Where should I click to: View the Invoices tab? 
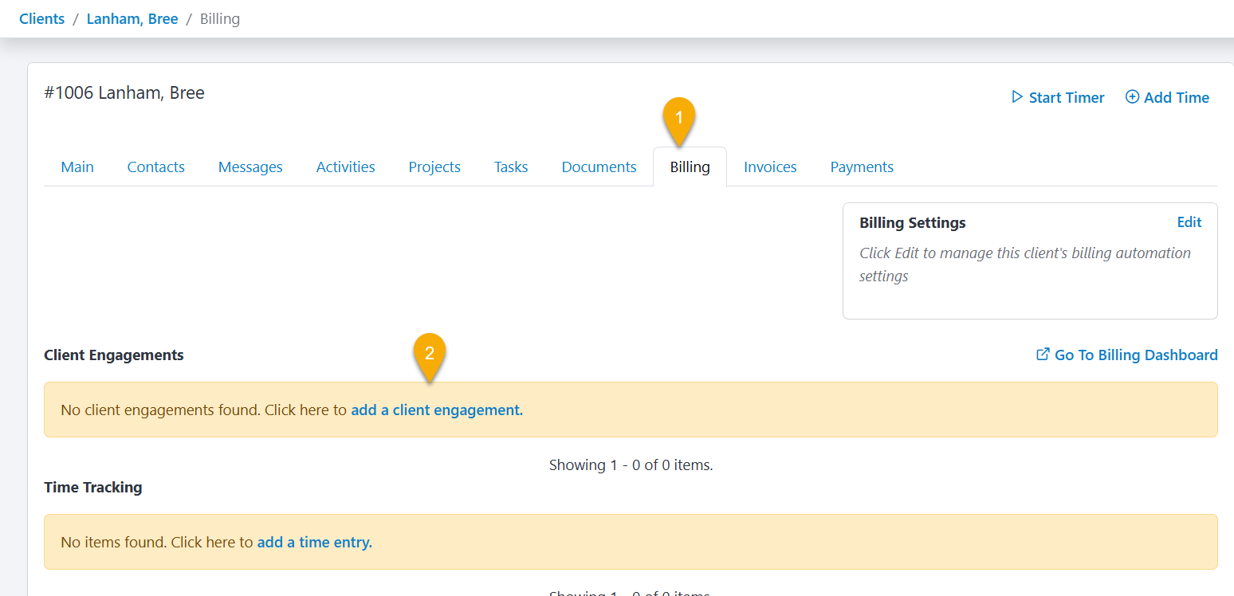pos(770,167)
